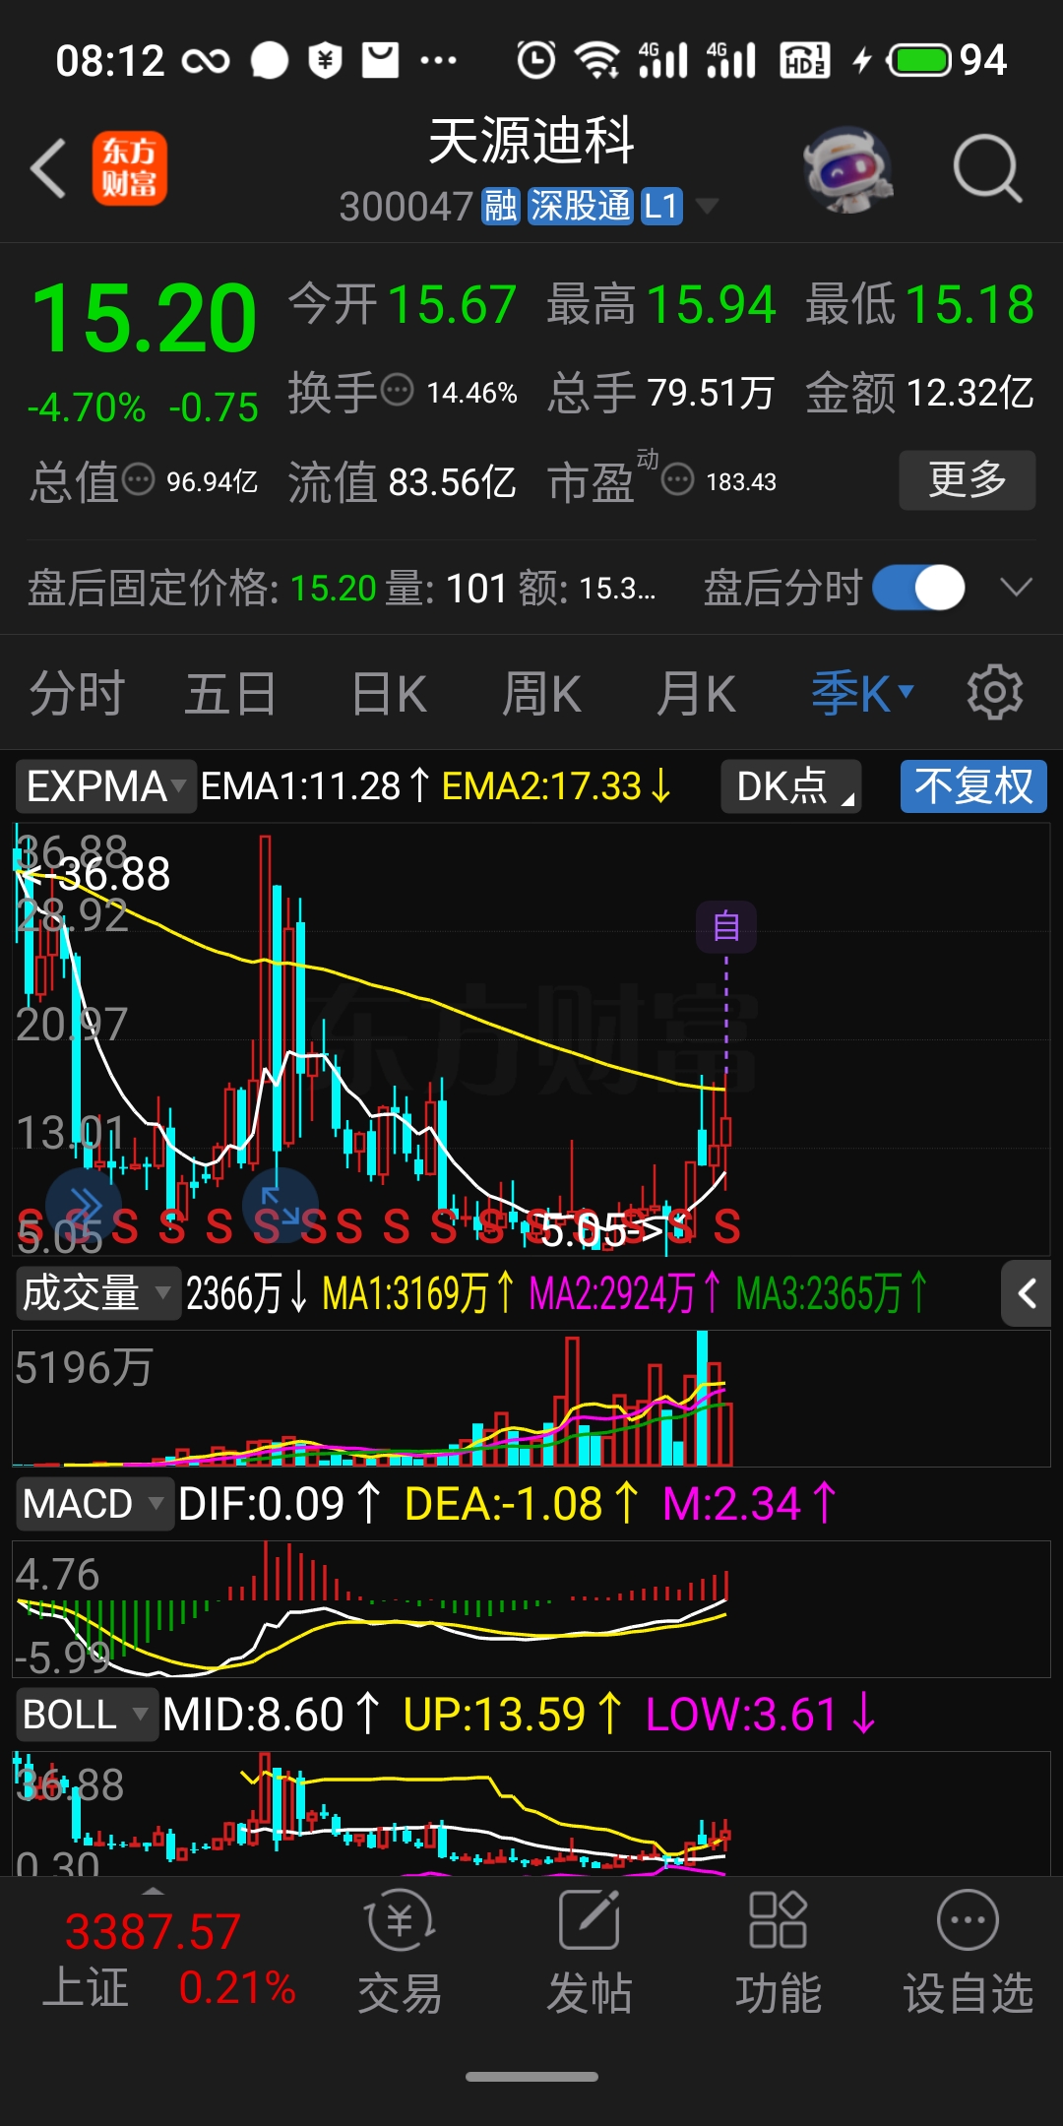
Task: Tap DEA:-1.08 MACD value
Action: point(522,1504)
